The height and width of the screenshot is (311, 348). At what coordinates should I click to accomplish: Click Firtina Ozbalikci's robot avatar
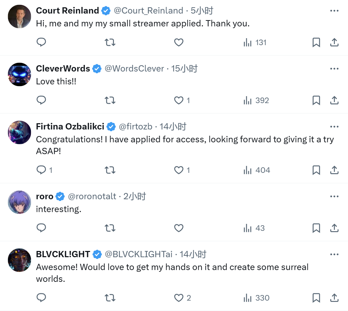point(19,132)
